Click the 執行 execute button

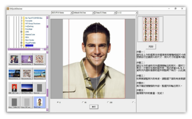coord(93,106)
